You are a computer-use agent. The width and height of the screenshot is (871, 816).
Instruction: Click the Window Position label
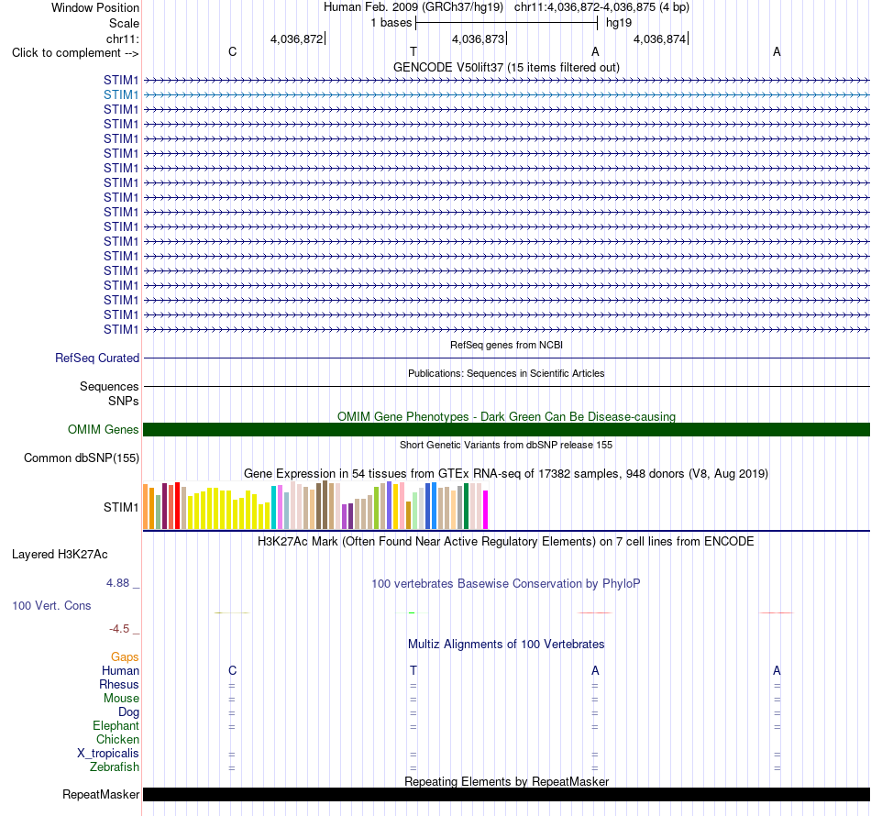click(95, 7)
